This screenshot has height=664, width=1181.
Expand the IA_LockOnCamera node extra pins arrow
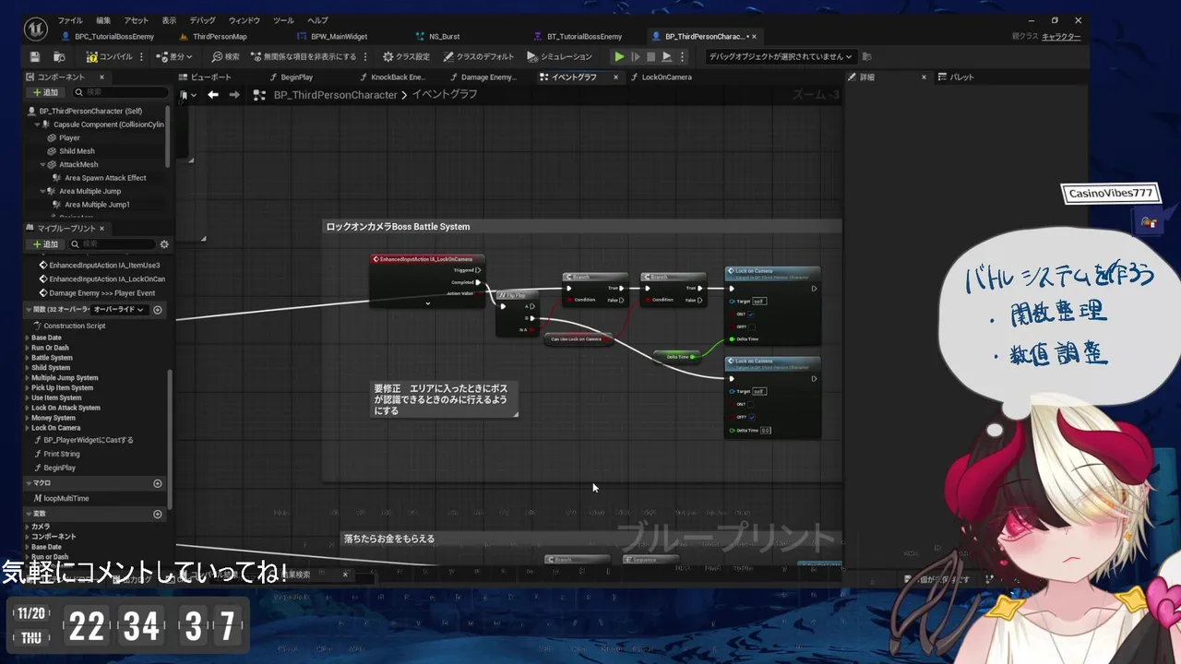coord(427,302)
